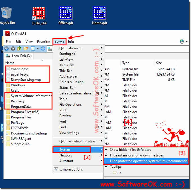
Task: Click the Back navigation arrow
Action: 6,49
